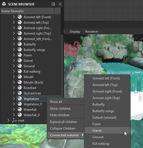
Task: Click material sphere icon for Armrest left (Top)
Action: click(x=20, y=23)
